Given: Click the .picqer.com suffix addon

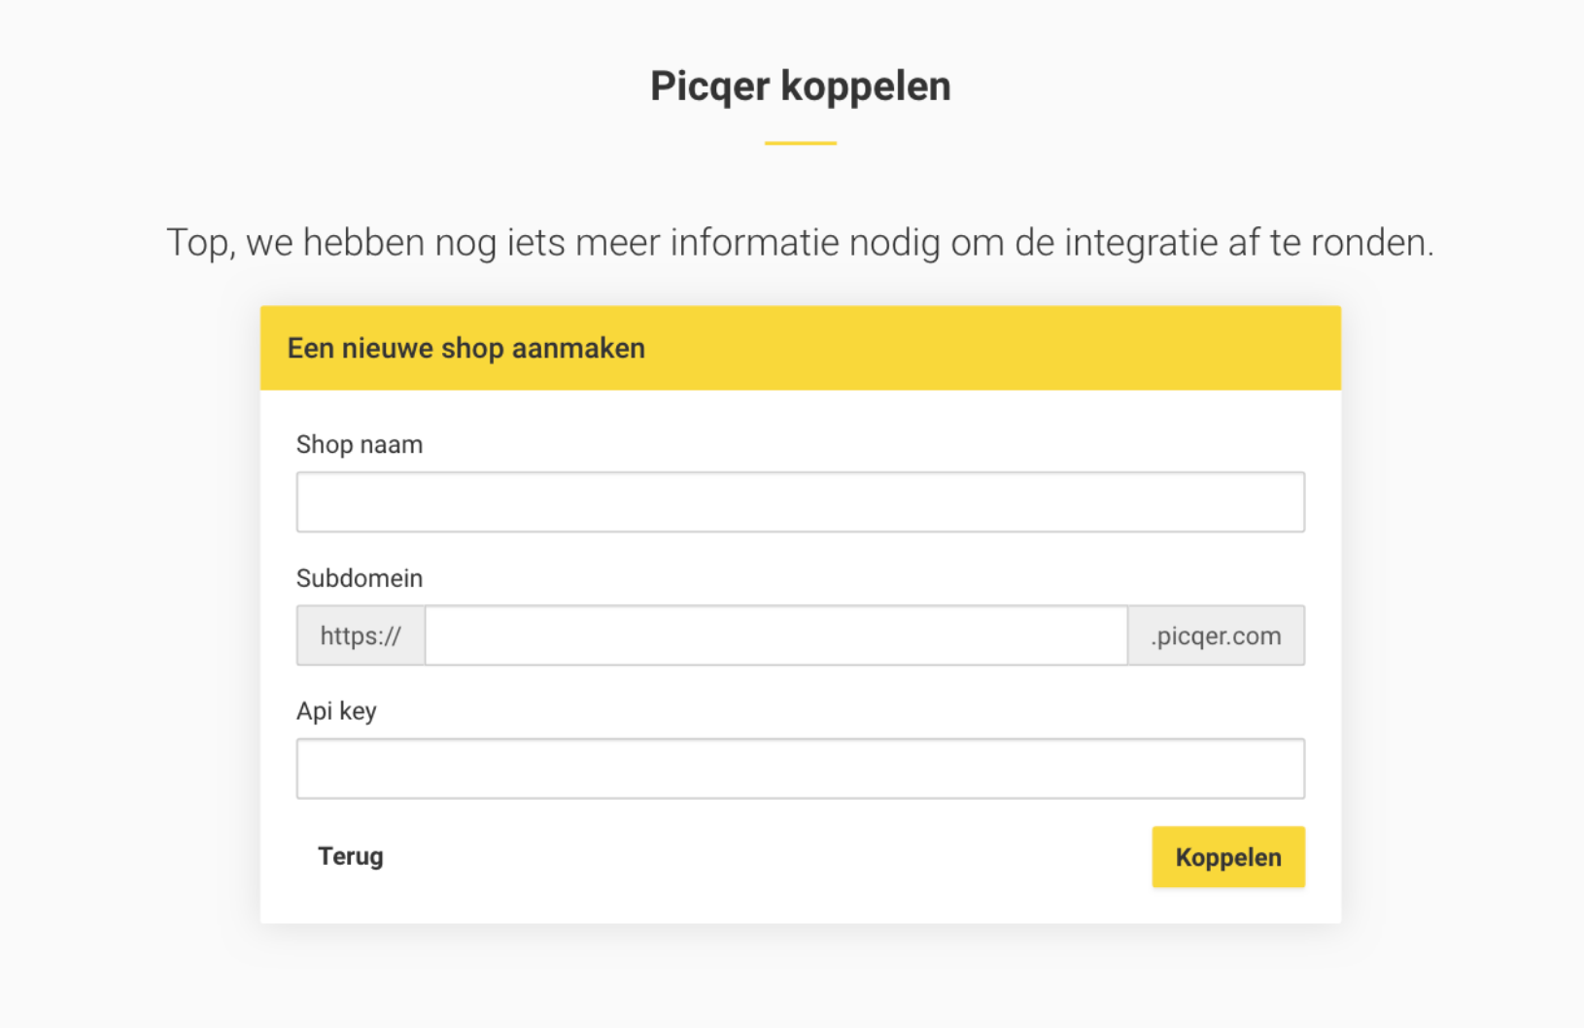Looking at the screenshot, I should coord(1216,635).
